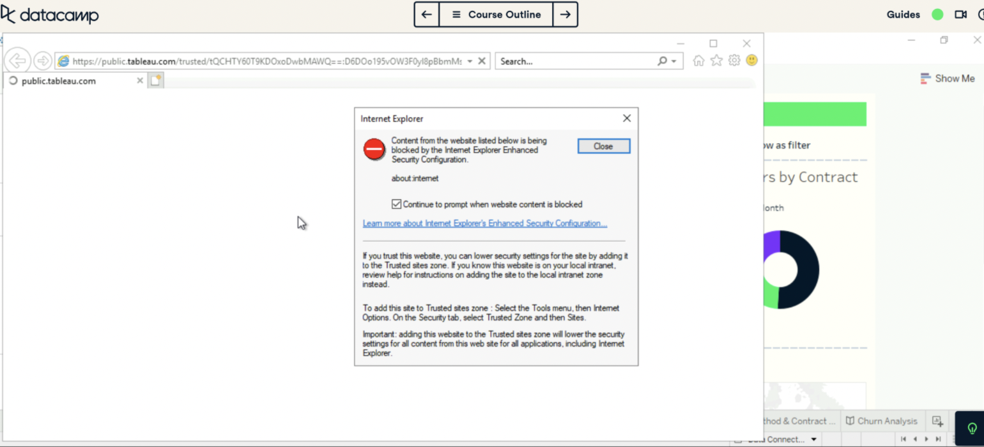
Task: Open Tableau Show Me panel
Action: [948, 79]
